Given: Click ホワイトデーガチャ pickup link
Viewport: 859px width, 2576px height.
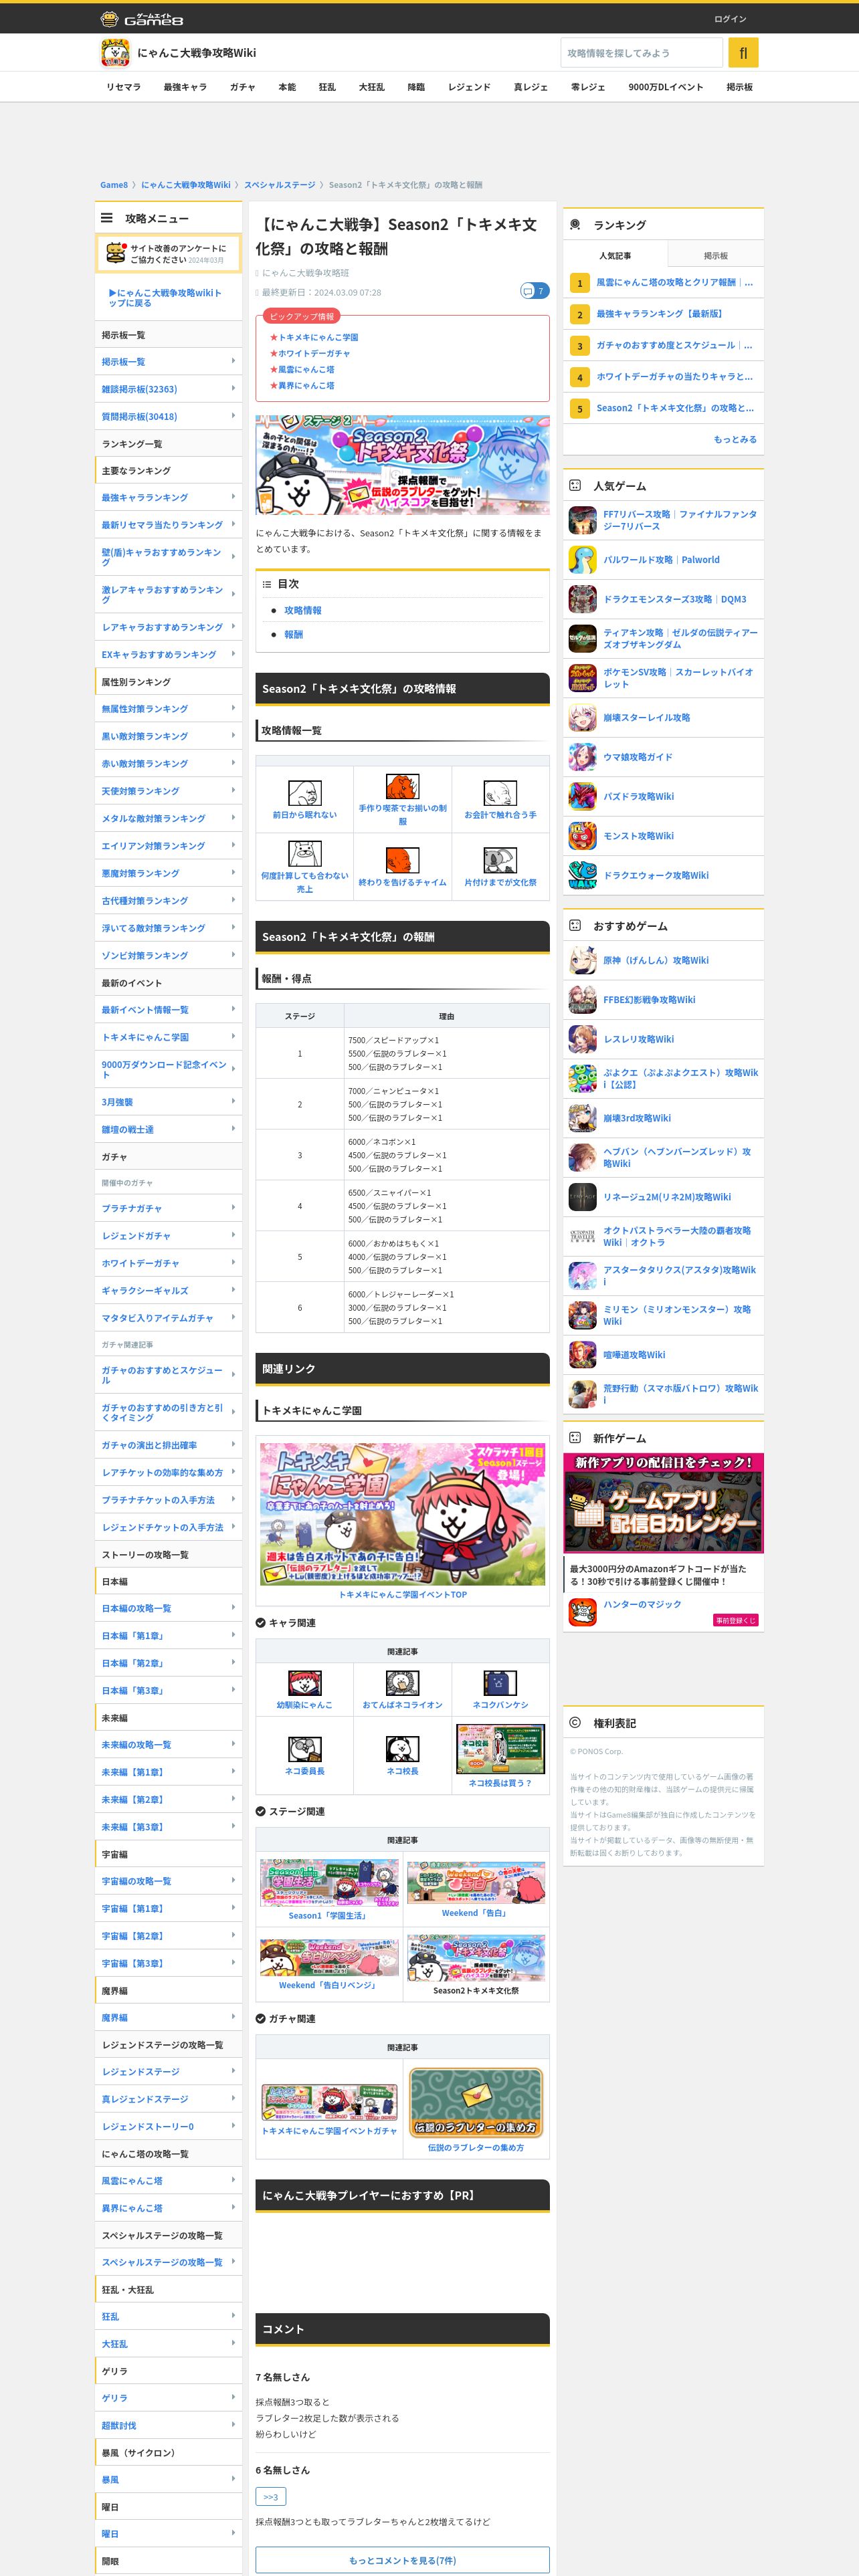Looking at the screenshot, I should pos(314,353).
